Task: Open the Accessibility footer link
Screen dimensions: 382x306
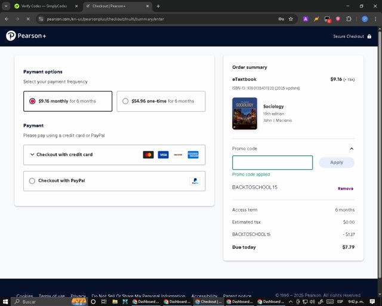Action: coord(204,296)
